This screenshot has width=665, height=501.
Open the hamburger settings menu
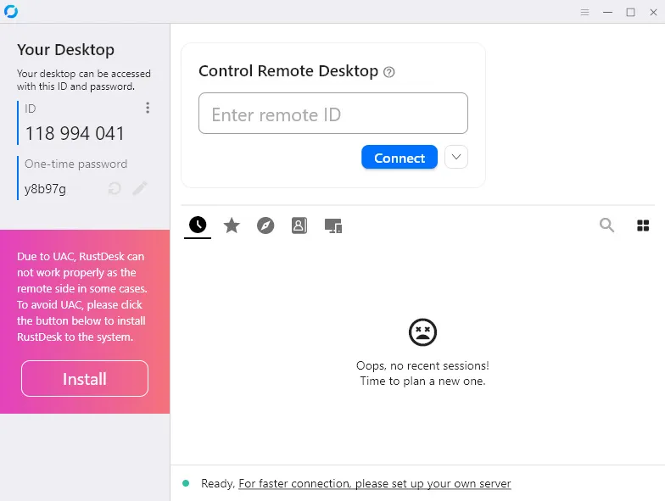(585, 12)
